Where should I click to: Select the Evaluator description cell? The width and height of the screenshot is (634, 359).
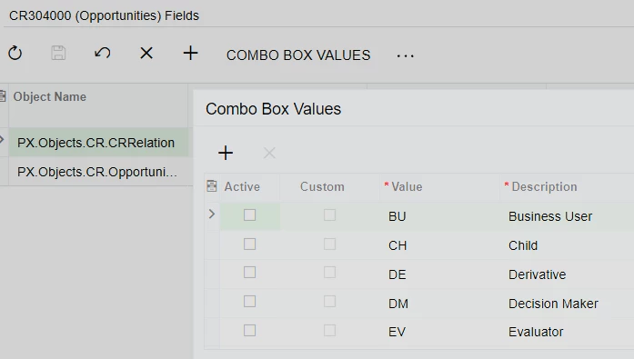tap(567, 332)
